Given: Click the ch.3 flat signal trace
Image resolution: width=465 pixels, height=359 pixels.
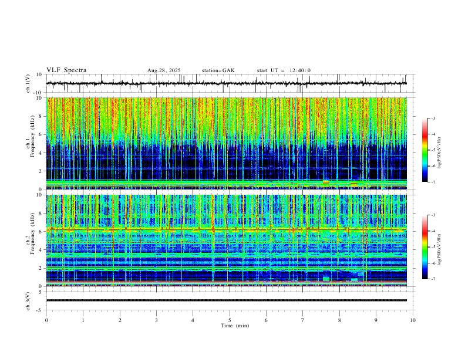Looking at the screenshot, I should point(227,300).
